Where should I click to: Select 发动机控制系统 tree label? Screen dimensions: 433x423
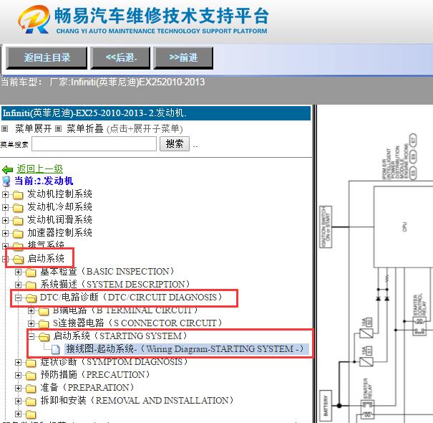pyautogui.click(x=59, y=194)
